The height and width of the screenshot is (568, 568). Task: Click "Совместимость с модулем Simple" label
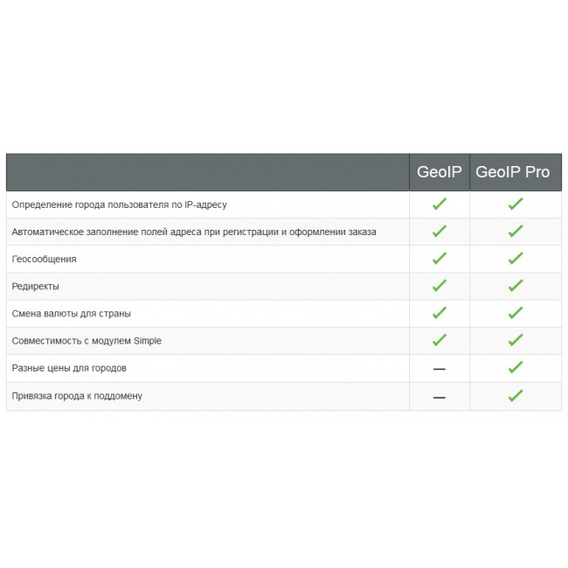pos(87,341)
